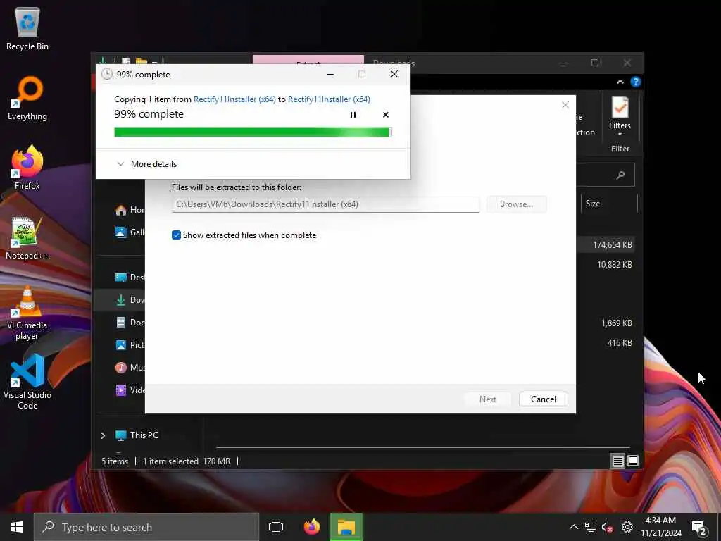This screenshot has height=541, width=721.
Task: Click the source Rectify11Installer (x64) link
Action: pos(234,99)
